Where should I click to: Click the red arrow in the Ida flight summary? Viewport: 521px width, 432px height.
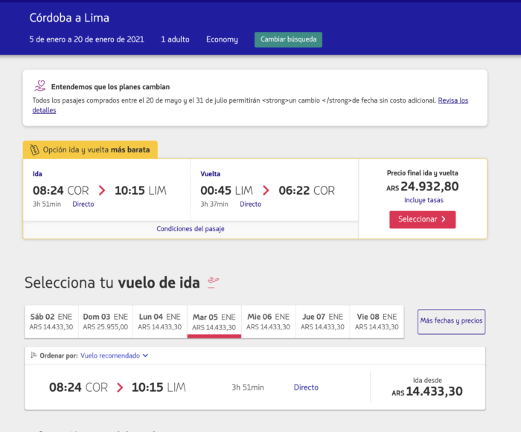click(102, 191)
